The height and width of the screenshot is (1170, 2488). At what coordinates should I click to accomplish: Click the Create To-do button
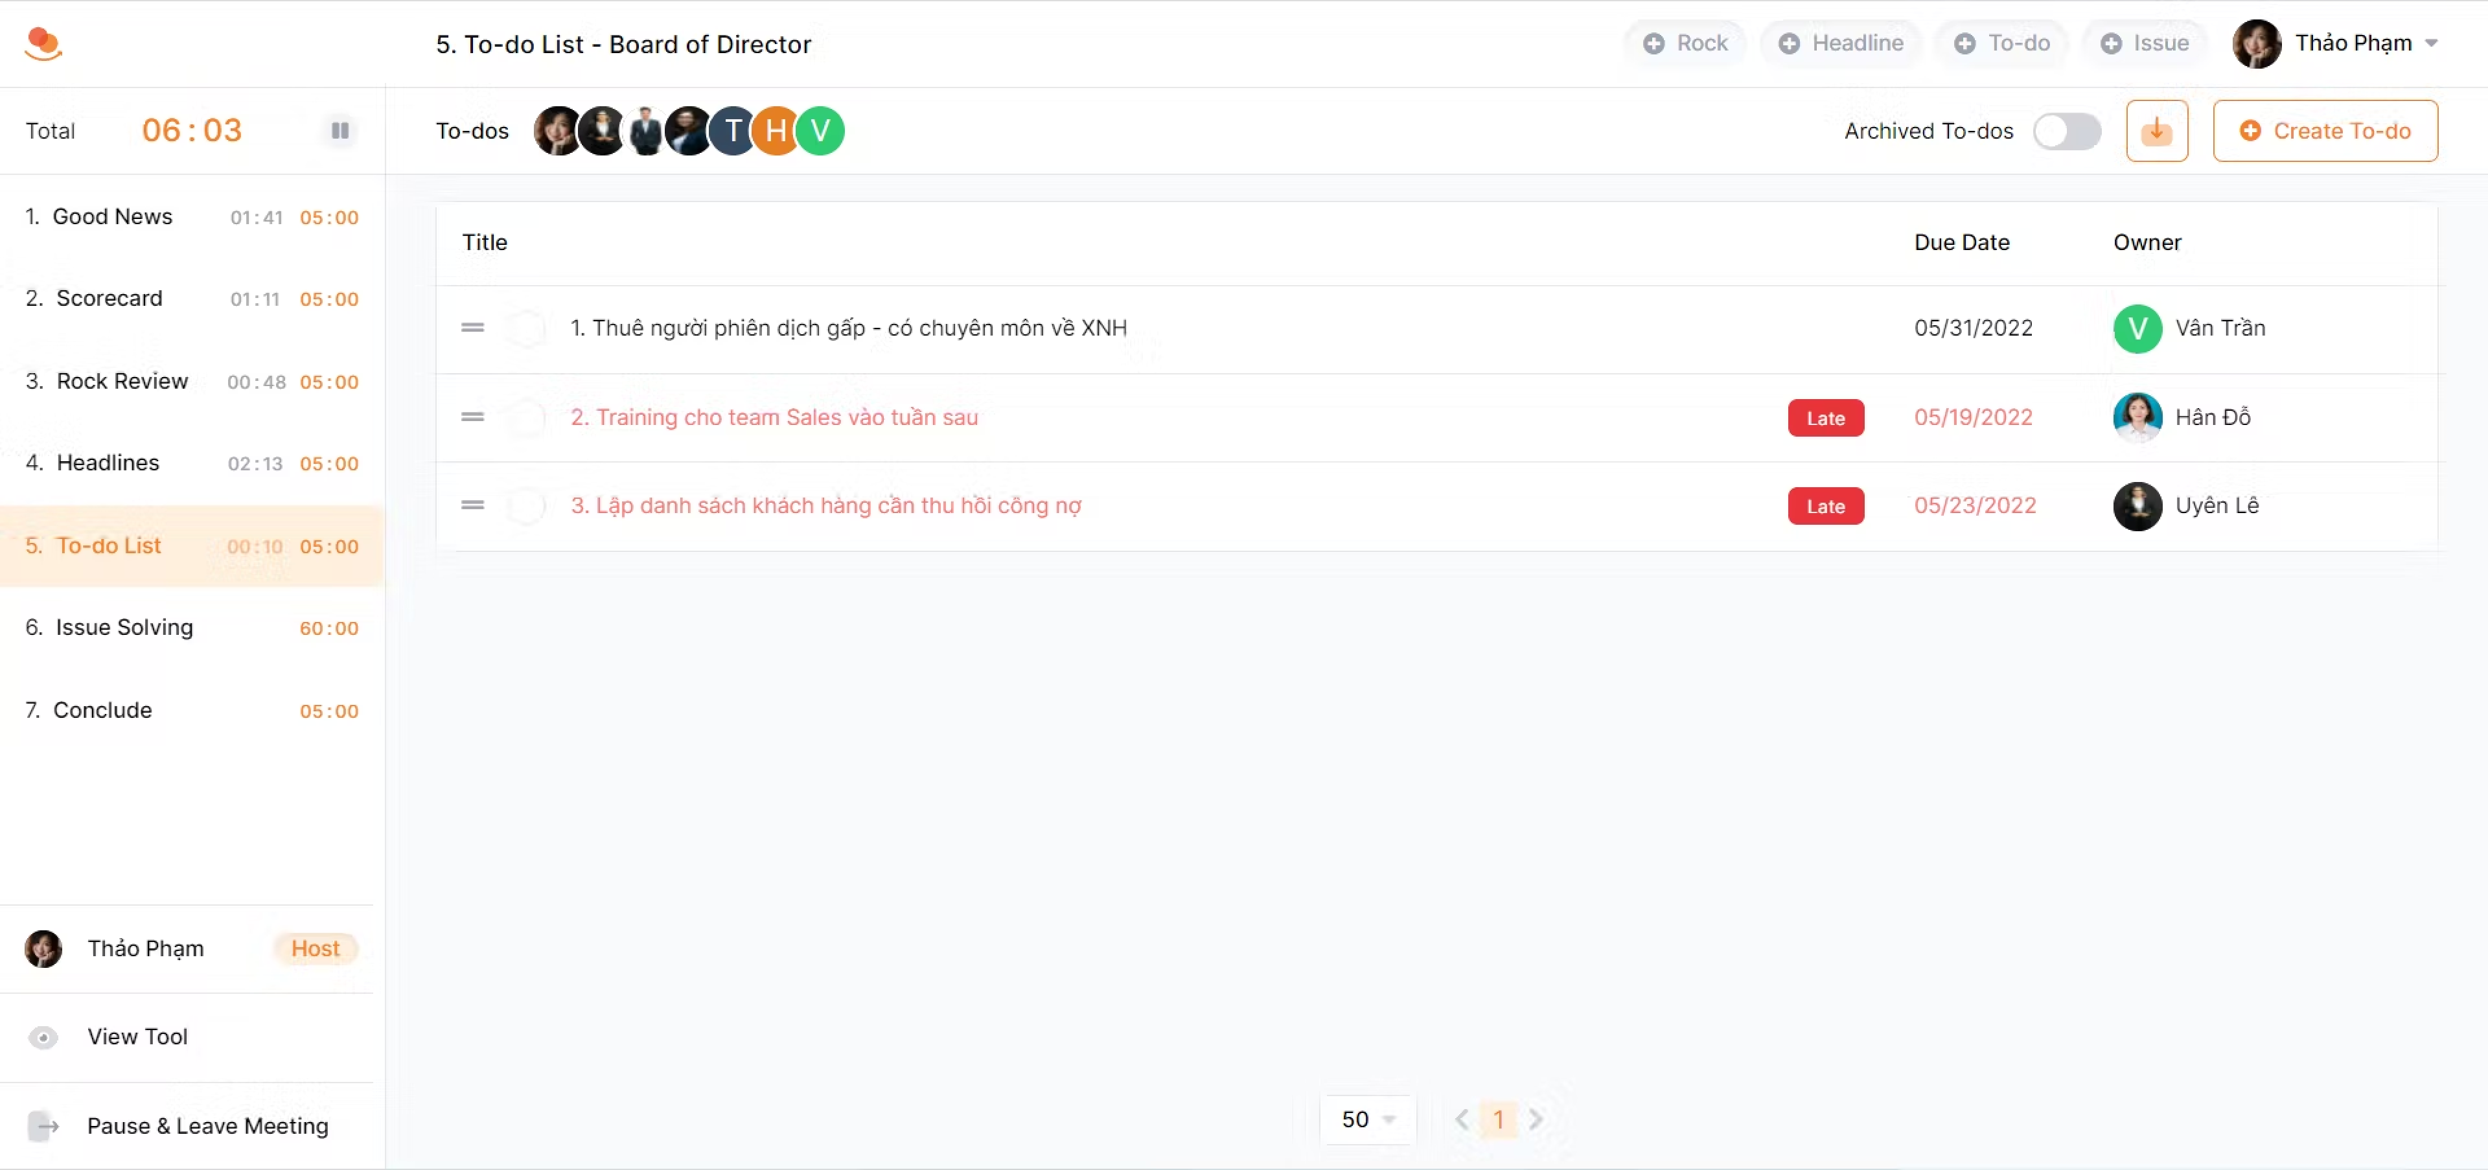click(2325, 130)
